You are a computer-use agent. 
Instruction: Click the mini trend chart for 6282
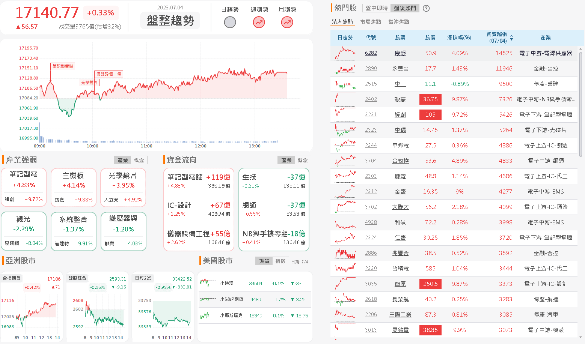(x=345, y=53)
